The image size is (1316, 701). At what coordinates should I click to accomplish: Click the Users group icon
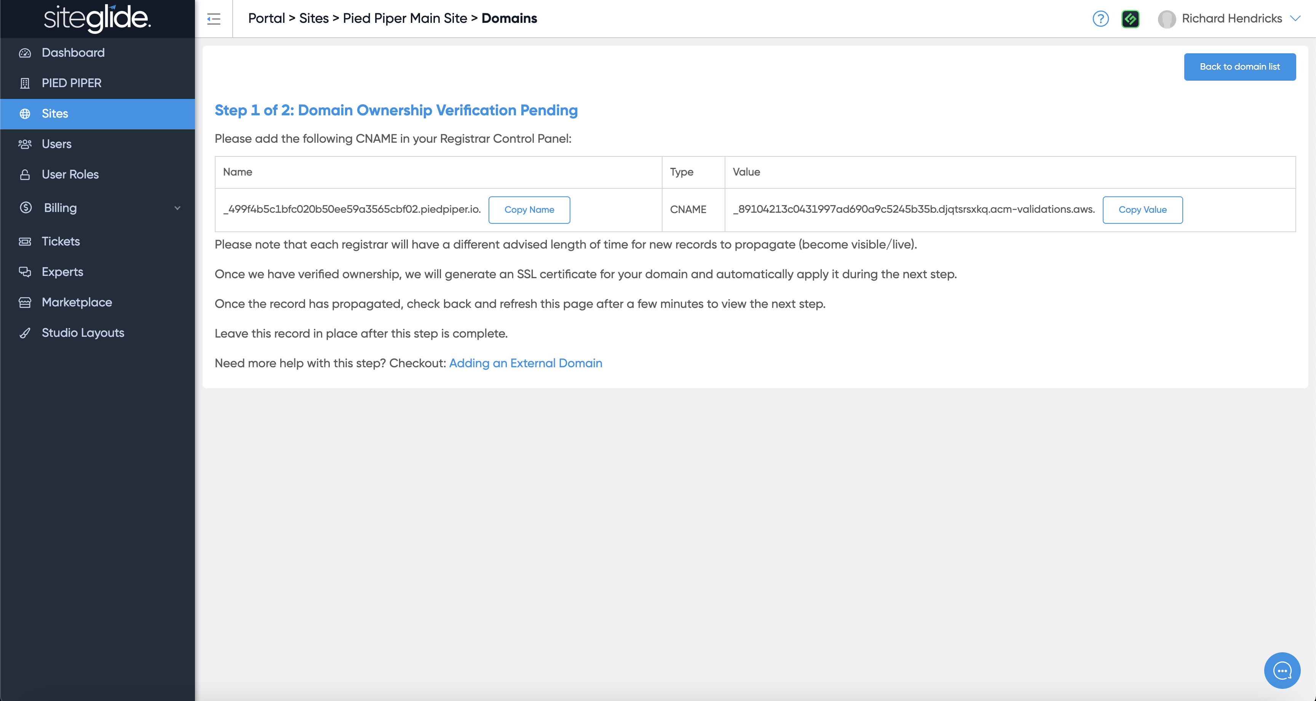point(24,144)
